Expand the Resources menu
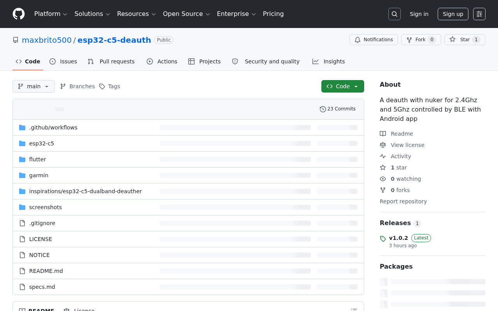498x311 pixels. (137, 14)
